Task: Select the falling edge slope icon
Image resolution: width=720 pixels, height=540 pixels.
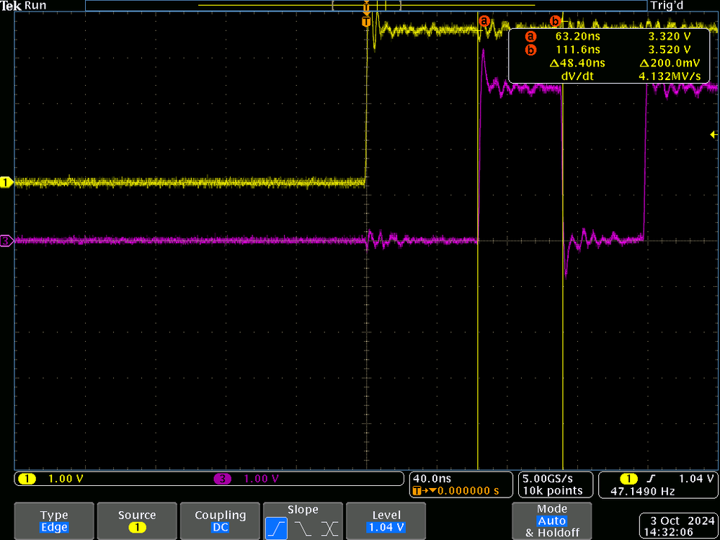Action: coord(303,528)
